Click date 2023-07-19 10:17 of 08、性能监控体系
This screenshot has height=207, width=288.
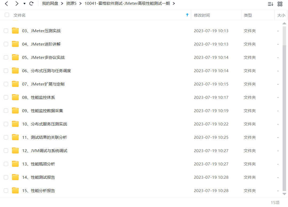click(211, 98)
